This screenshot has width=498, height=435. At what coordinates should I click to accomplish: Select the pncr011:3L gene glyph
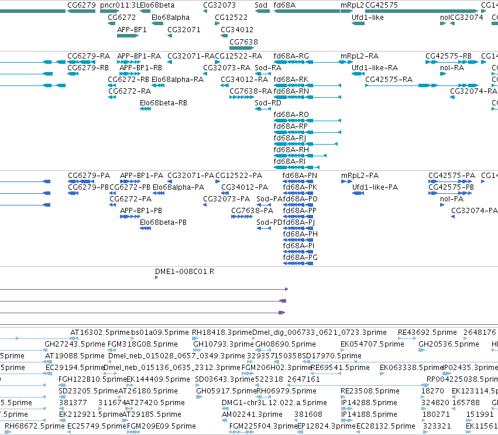pyautogui.click(x=109, y=11)
